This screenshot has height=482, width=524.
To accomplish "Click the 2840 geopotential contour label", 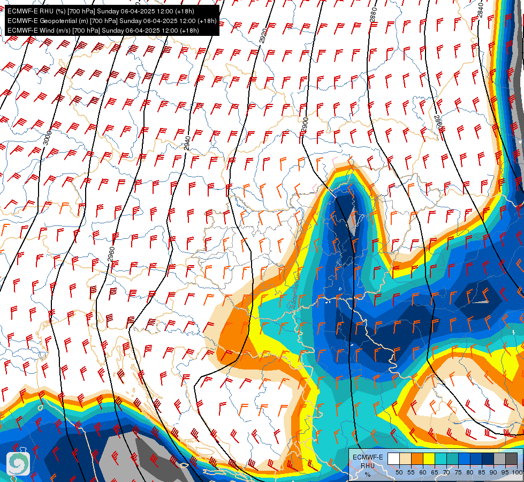I will tap(480, 9).
